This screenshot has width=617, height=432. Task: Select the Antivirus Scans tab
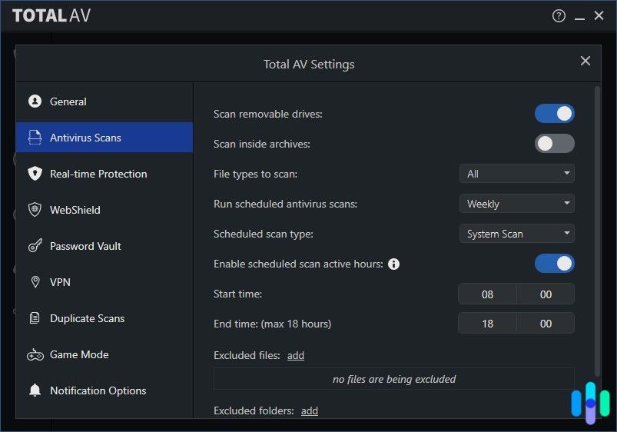pyautogui.click(x=104, y=138)
